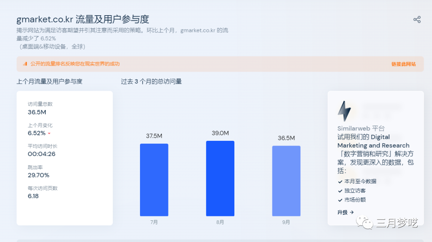Click the 39.0M value label

point(220,133)
